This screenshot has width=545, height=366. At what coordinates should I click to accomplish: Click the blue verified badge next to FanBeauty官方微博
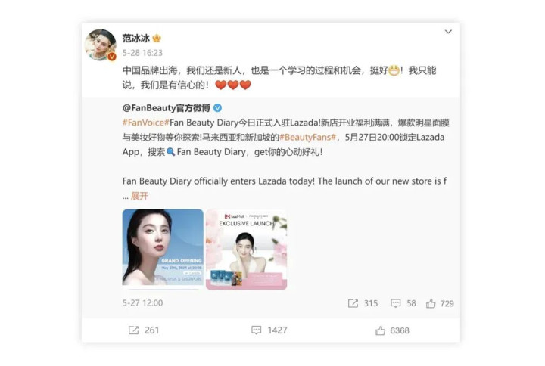tap(217, 108)
